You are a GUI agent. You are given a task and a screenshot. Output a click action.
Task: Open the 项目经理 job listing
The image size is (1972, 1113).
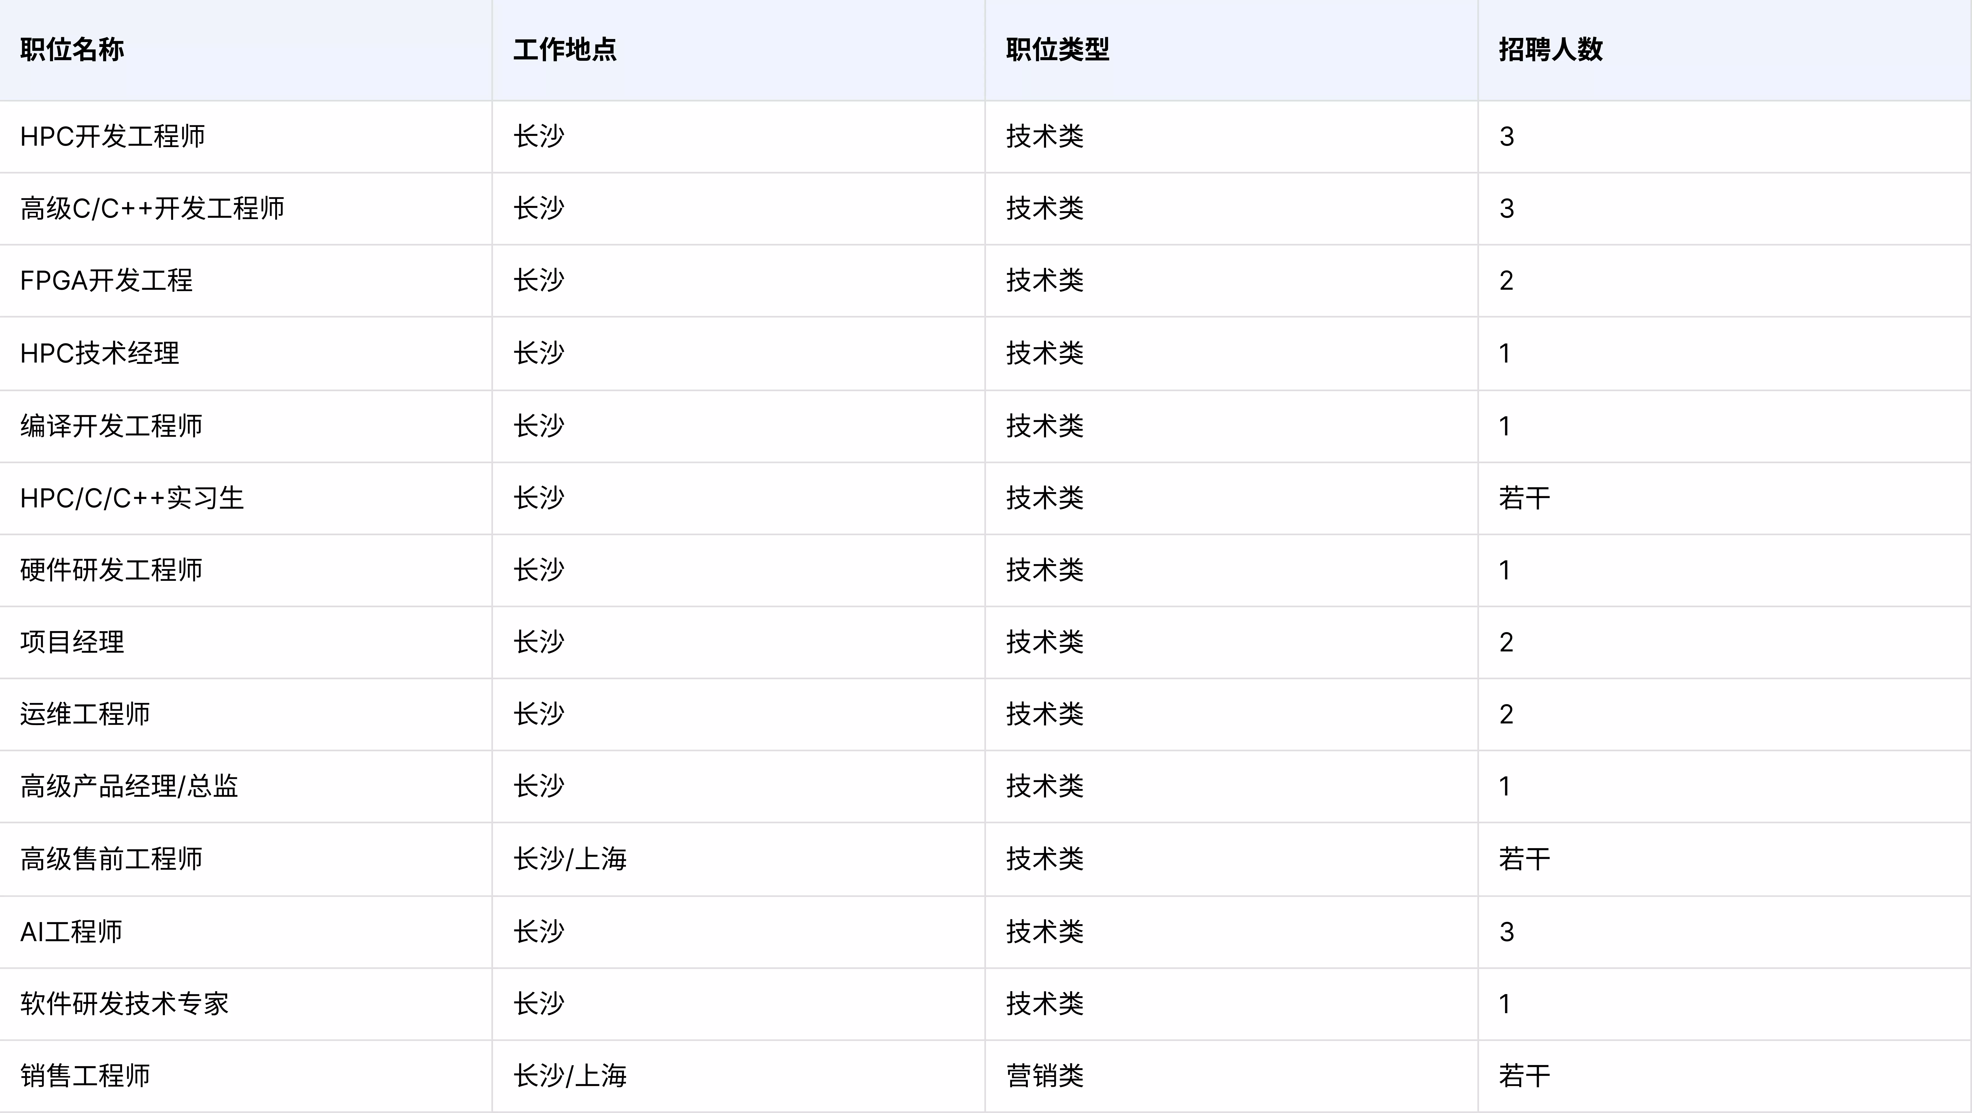click(72, 642)
